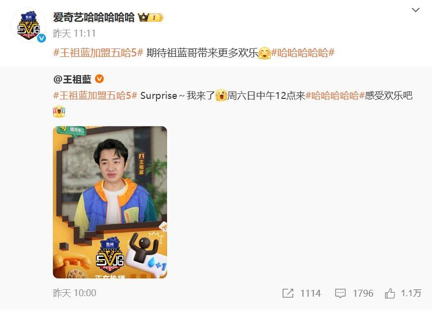Open the first #王祖蓝加盟五哈5# hashtag
Image resolution: width=432 pixels, height=312 pixels.
coord(98,52)
